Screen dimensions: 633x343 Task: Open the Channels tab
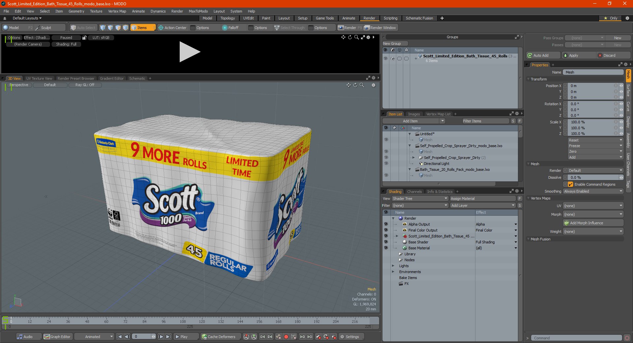click(x=414, y=192)
